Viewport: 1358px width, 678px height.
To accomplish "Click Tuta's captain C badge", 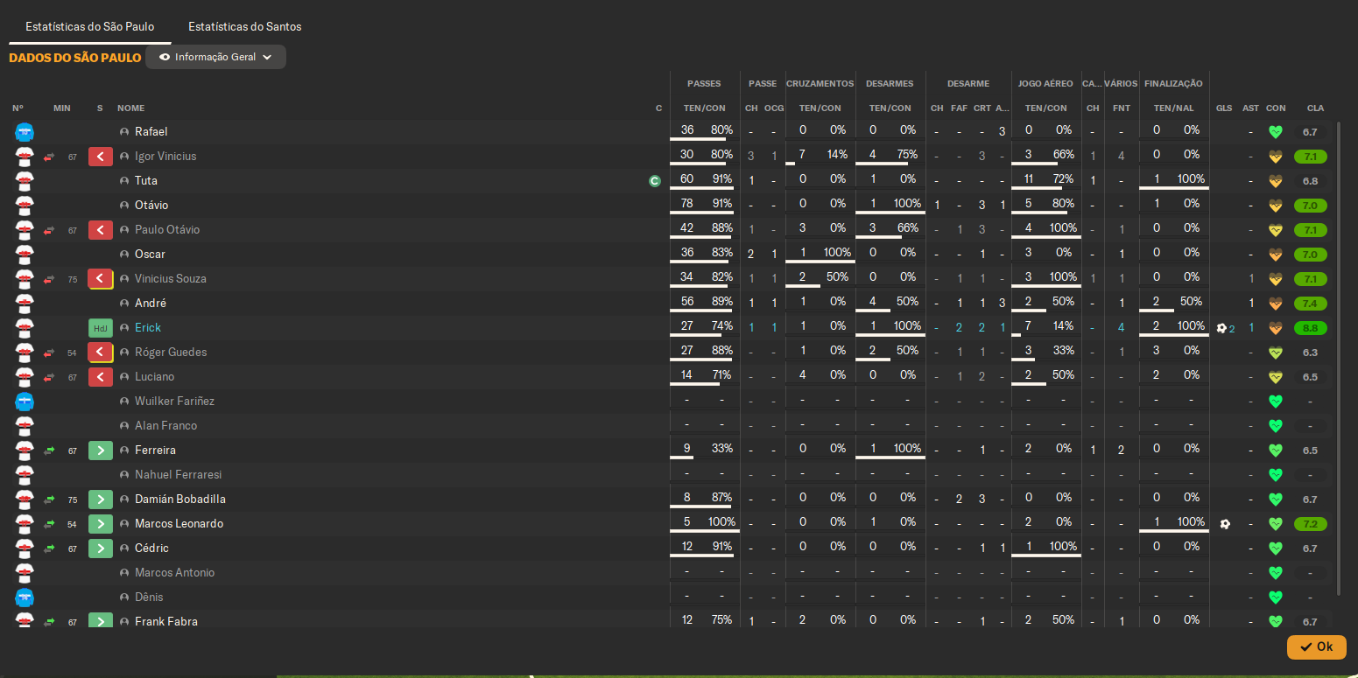I will [x=654, y=181].
